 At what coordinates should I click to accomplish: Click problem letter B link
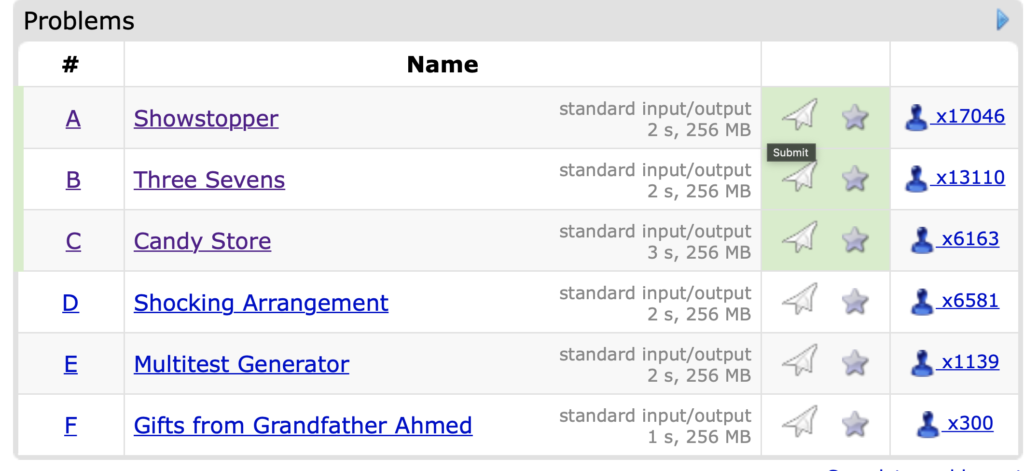pos(73,180)
